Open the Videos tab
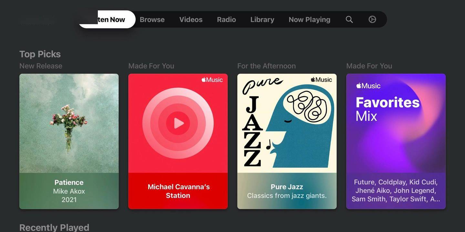This screenshot has width=465, height=232. tap(191, 19)
